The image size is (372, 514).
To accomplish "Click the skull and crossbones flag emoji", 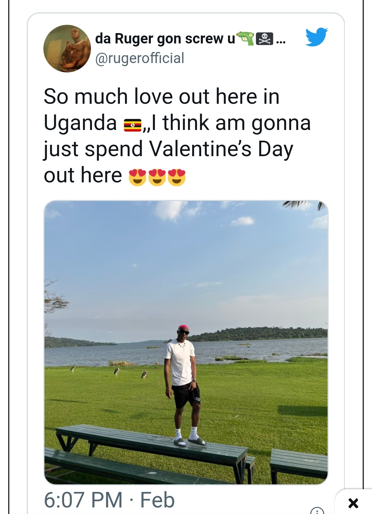I will point(265,39).
